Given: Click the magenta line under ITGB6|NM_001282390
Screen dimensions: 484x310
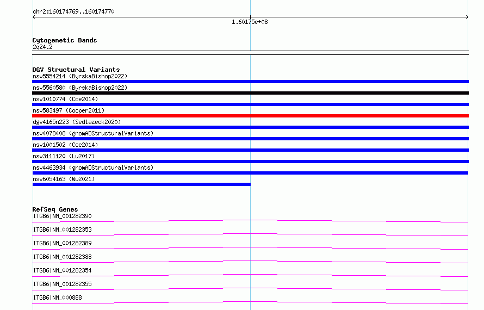Looking at the screenshot, I should click(x=250, y=221).
